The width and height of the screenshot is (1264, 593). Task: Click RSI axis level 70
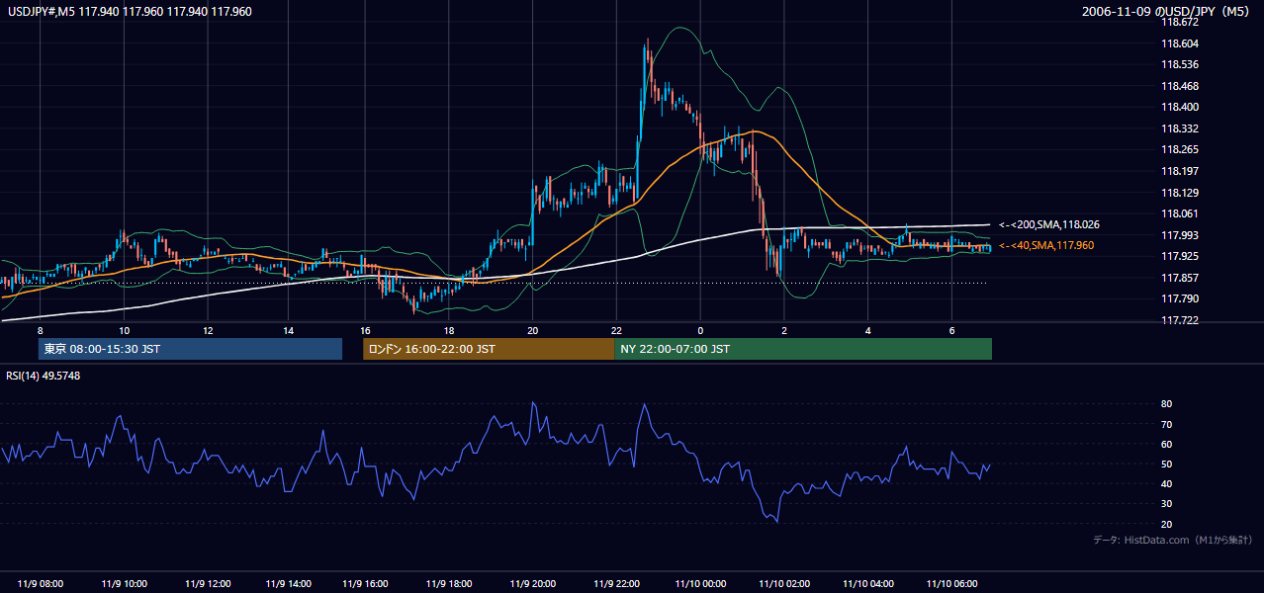pyautogui.click(x=1167, y=424)
